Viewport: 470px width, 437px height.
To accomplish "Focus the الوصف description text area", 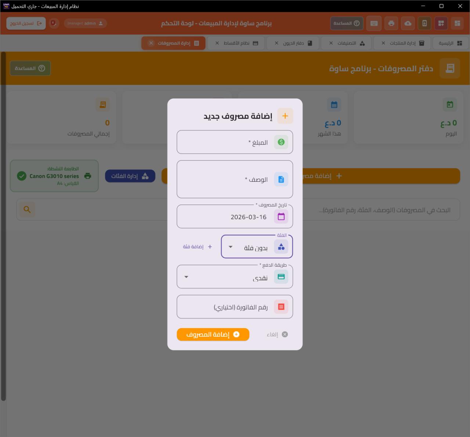I will coord(235,179).
